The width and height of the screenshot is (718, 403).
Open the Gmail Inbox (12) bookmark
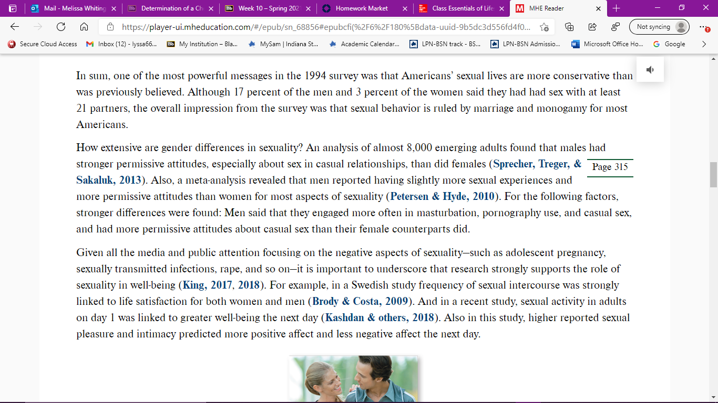(x=121, y=44)
